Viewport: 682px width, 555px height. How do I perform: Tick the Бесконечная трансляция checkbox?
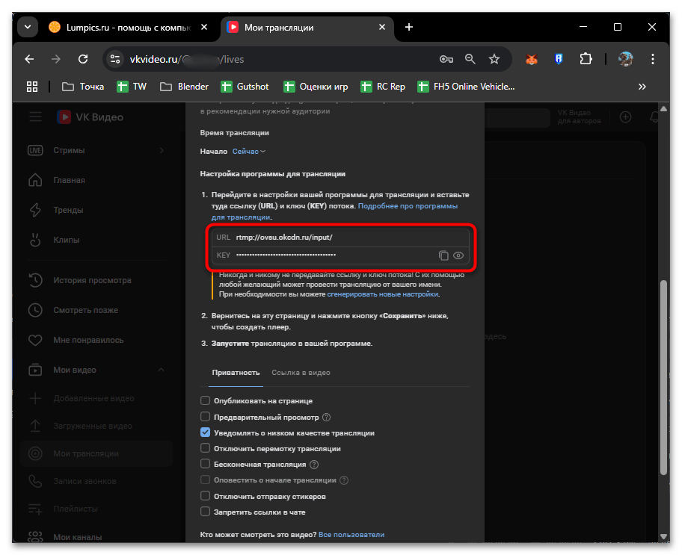(206, 464)
